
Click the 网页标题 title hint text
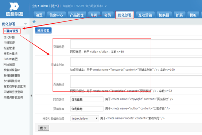(97, 52)
